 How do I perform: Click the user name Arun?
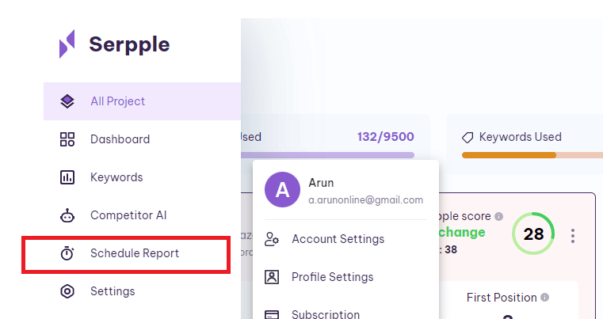coord(321,183)
